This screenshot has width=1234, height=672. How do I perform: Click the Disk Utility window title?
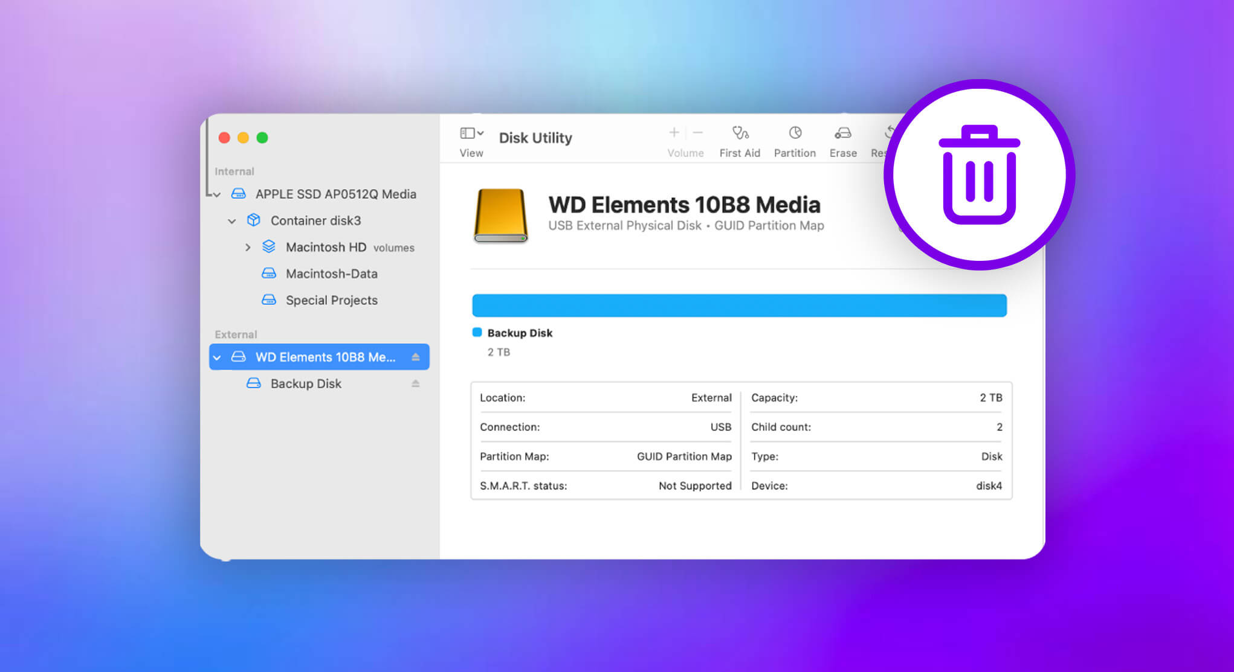[535, 138]
